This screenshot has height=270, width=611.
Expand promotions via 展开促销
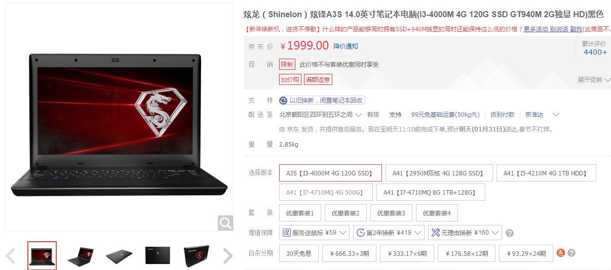pyautogui.click(x=594, y=79)
